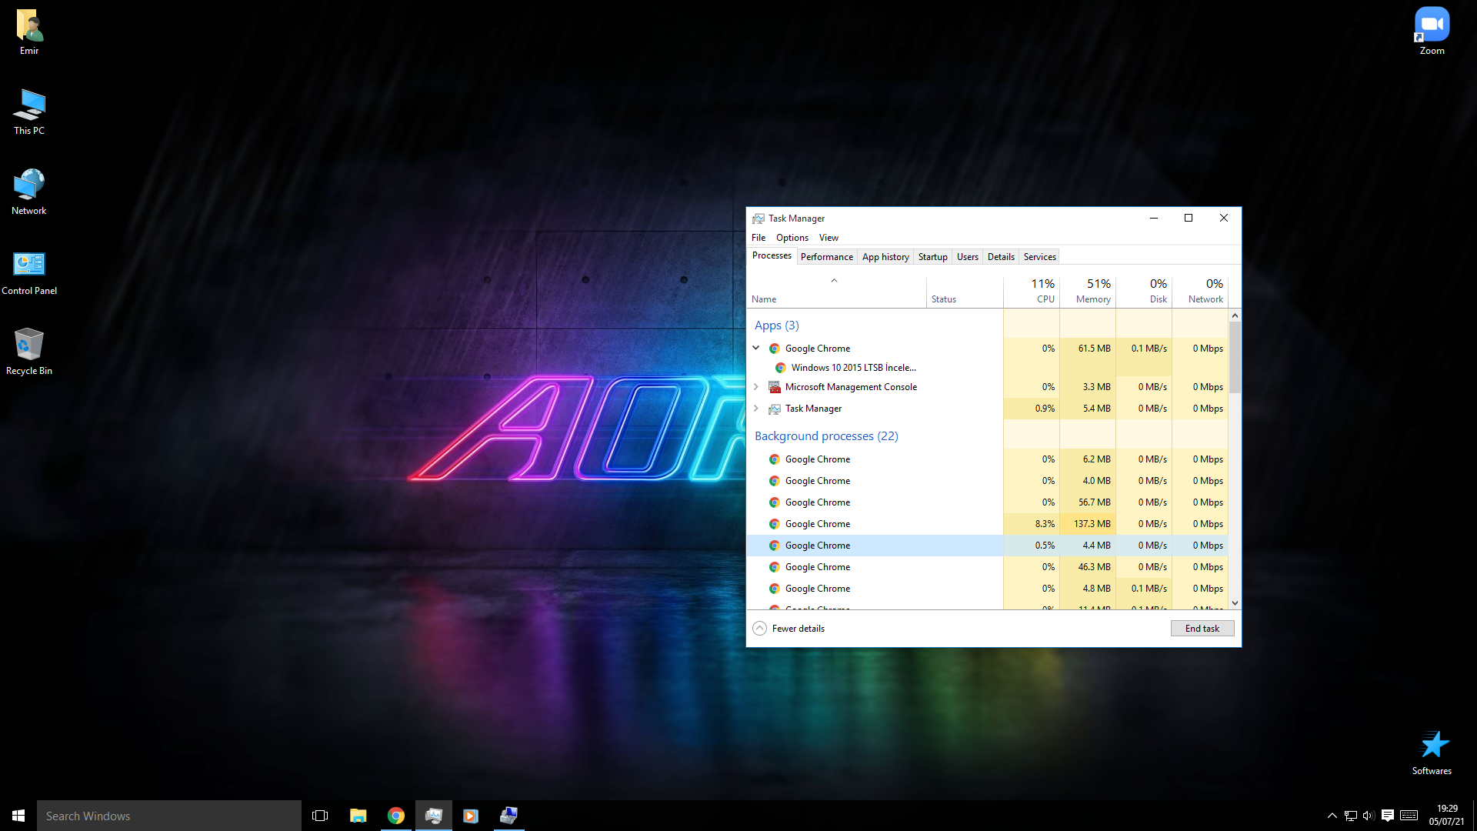1477x831 pixels.
Task: Switch to the Startup tab
Action: pyautogui.click(x=932, y=257)
